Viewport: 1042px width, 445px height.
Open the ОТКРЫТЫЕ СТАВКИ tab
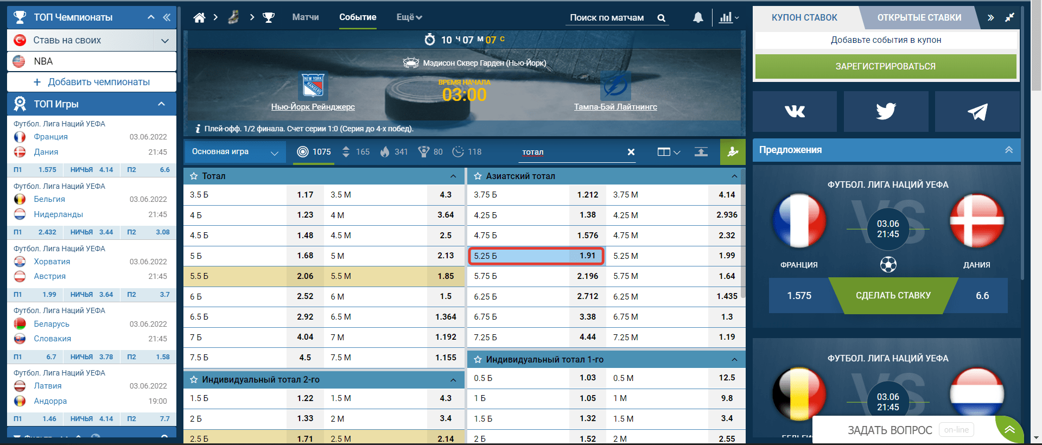pyautogui.click(x=919, y=17)
